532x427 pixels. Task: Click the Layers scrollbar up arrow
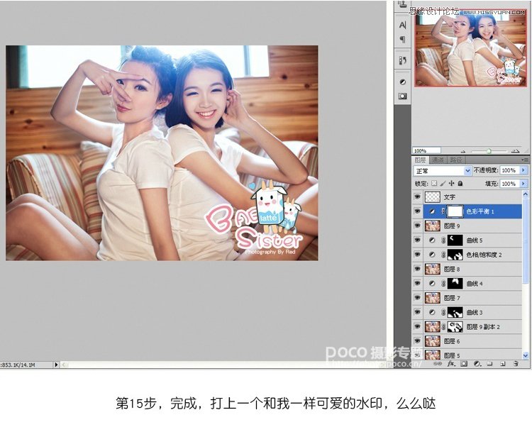526,194
